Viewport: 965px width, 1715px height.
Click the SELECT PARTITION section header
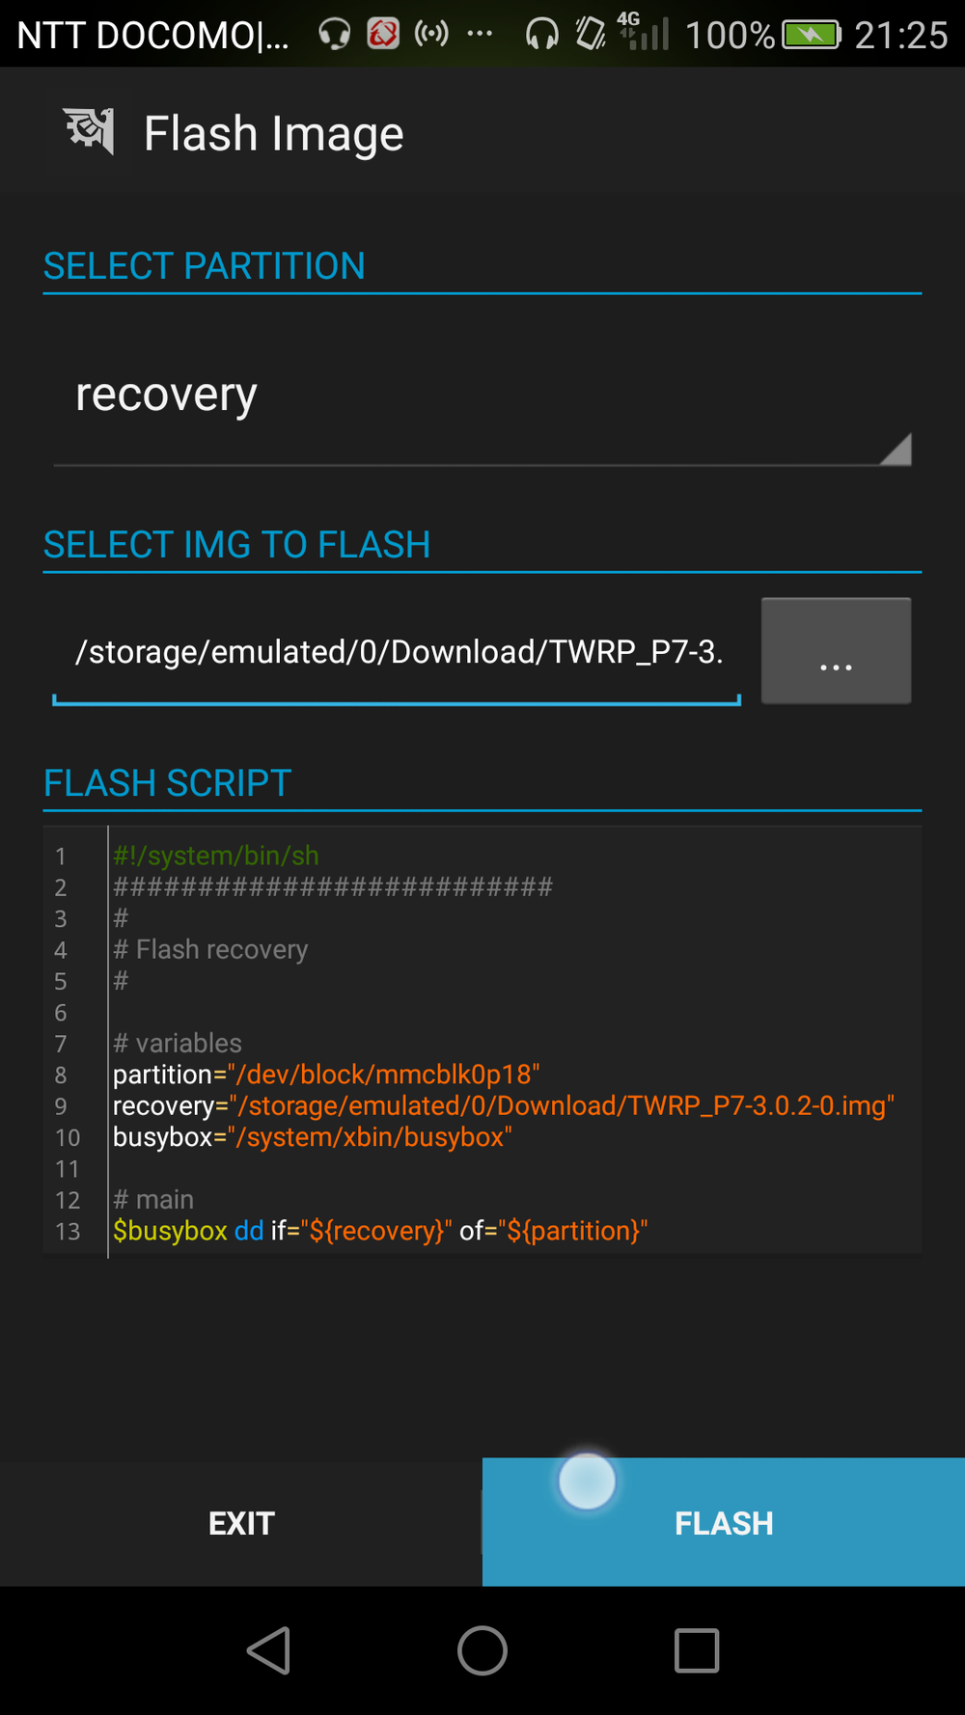pos(205,266)
